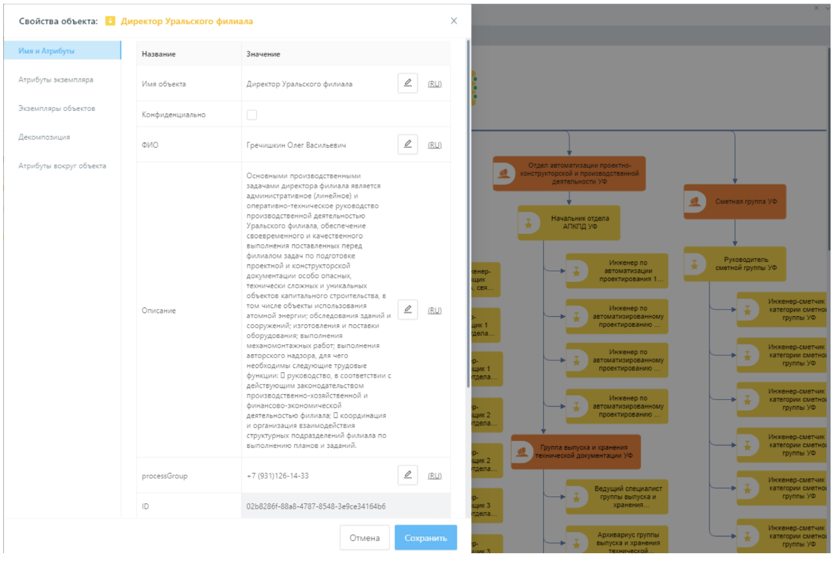Click star icon on Начальник отдела АПКПД УФ

click(x=529, y=223)
